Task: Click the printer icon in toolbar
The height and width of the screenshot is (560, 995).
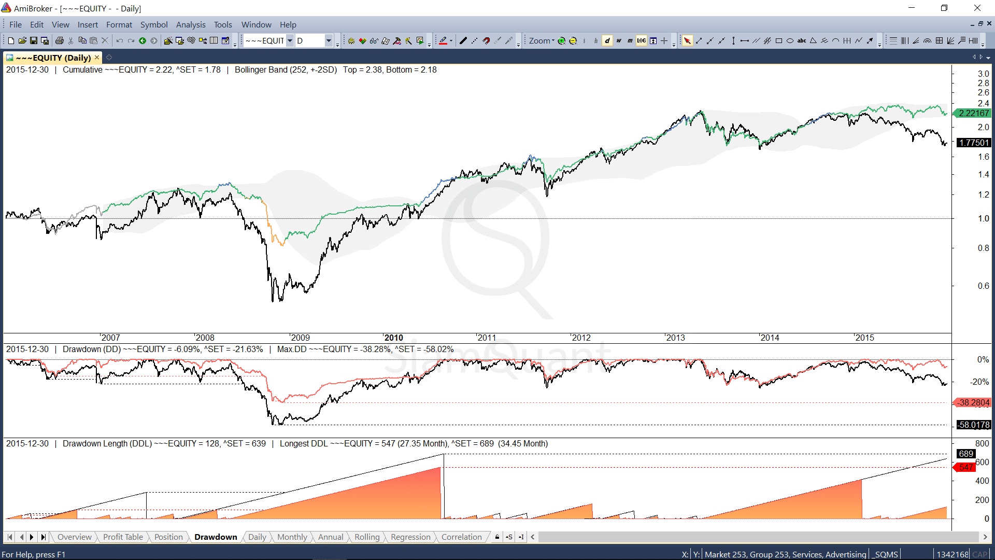Action: click(59, 41)
